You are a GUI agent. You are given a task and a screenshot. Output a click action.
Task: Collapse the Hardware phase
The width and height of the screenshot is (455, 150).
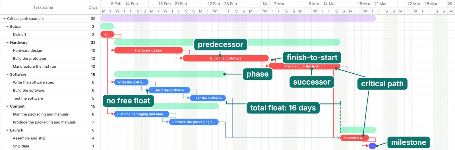pos(7,42)
